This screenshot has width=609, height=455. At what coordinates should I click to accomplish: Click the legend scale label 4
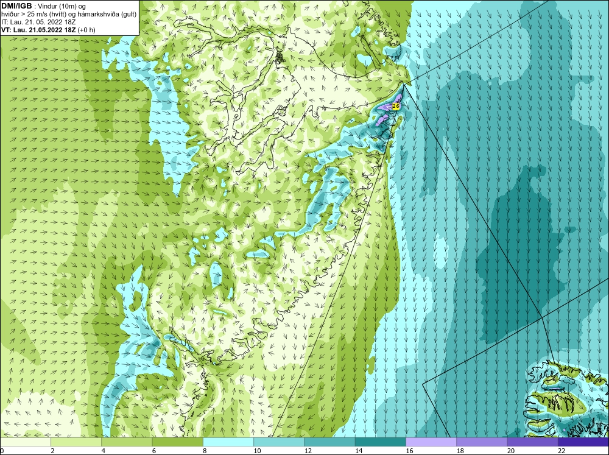(x=104, y=451)
